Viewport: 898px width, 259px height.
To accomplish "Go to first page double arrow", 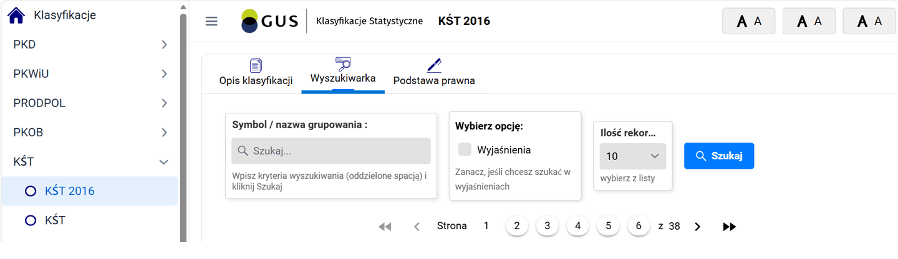I will [385, 227].
